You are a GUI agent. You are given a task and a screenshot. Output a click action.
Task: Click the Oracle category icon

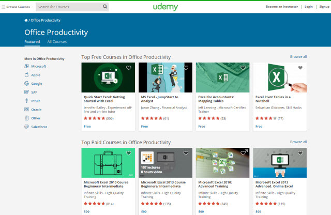click(26, 109)
